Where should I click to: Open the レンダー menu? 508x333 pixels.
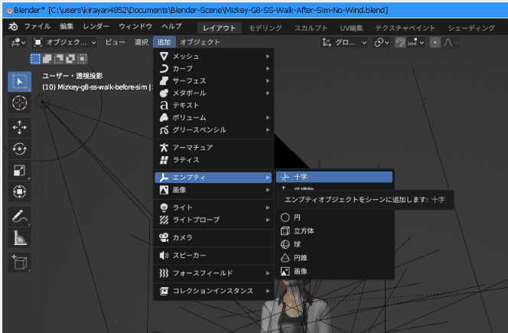[96, 27]
